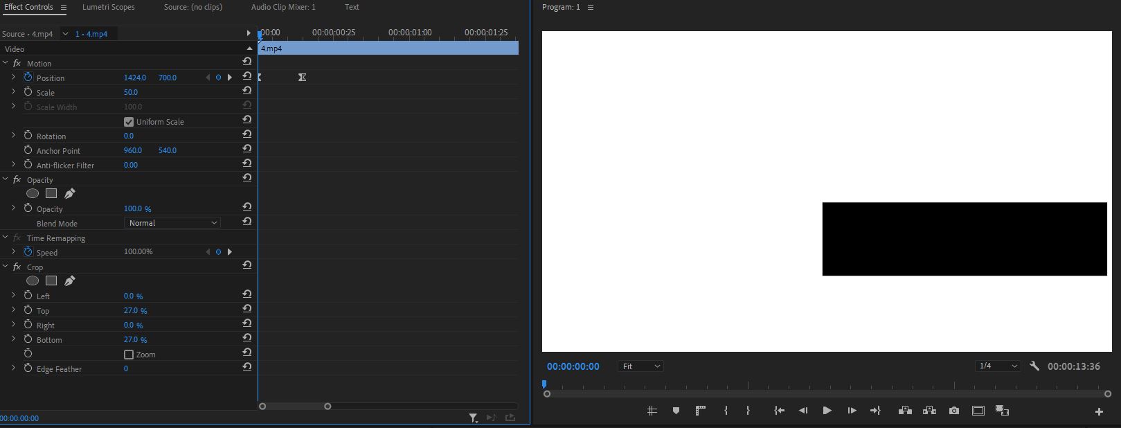Select pen mask tool under Crop
The width and height of the screenshot is (1121, 428).
(69, 281)
